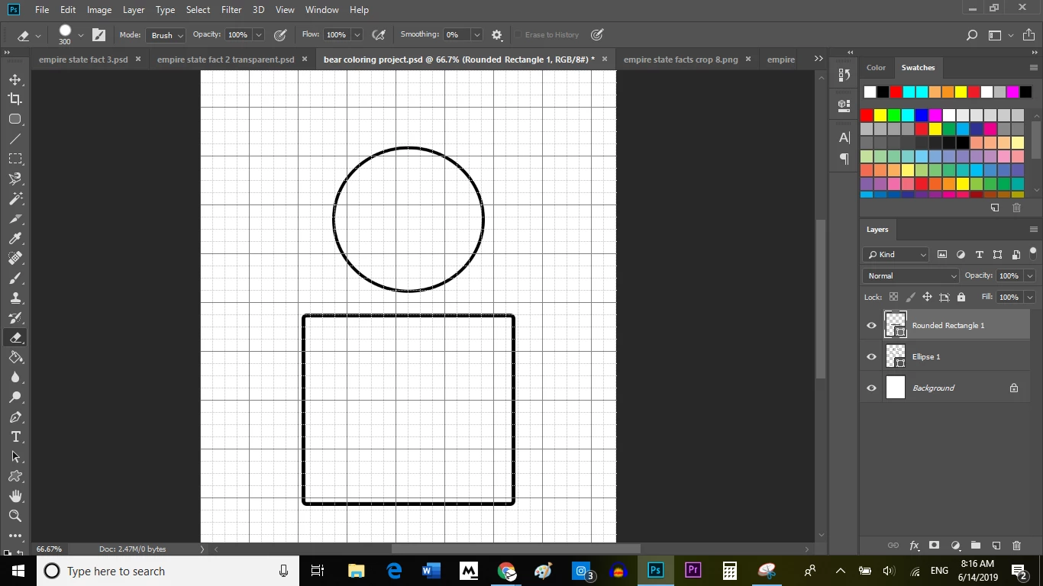
Task: Select the Eraser tool in toolbar
Action: [15, 337]
